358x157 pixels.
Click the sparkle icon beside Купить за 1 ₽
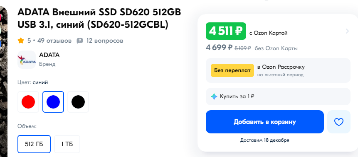tap(214, 97)
